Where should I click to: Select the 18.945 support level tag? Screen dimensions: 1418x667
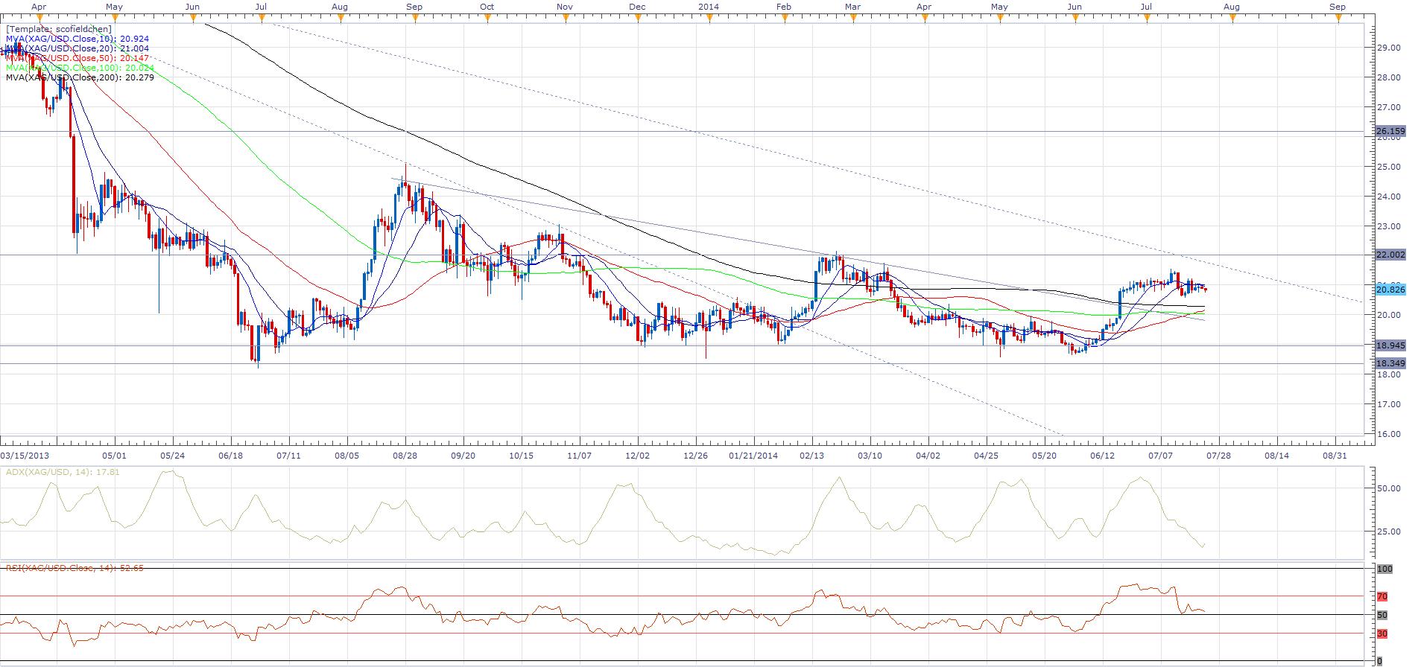(1390, 345)
